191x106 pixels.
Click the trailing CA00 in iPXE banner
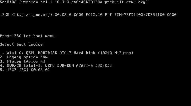click(x=172, y=15)
